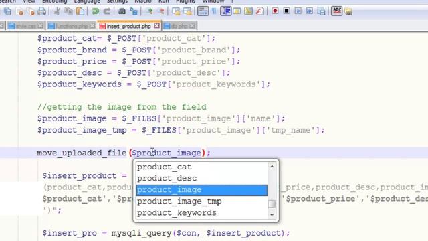Image resolution: width=428 pixels, height=241 pixels.
Task: Click the last yellow toolbar icon
Action: pos(348,12)
